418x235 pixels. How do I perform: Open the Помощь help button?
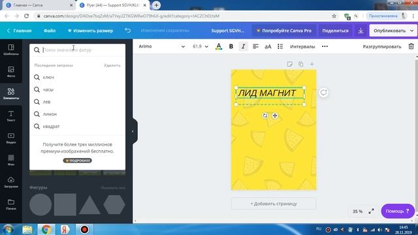pyautogui.click(x=398, y=211)
